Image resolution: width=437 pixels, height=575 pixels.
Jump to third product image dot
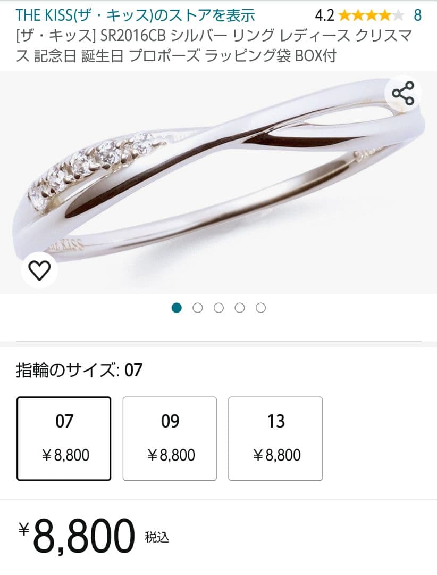click(218, 308)
